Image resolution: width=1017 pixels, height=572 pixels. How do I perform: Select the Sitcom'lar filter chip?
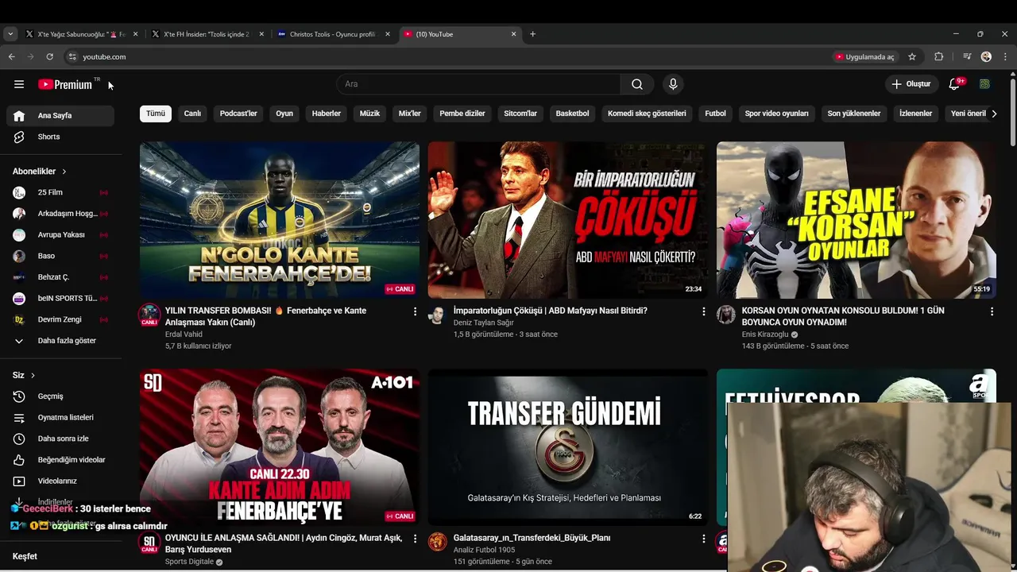click(520, 114)
